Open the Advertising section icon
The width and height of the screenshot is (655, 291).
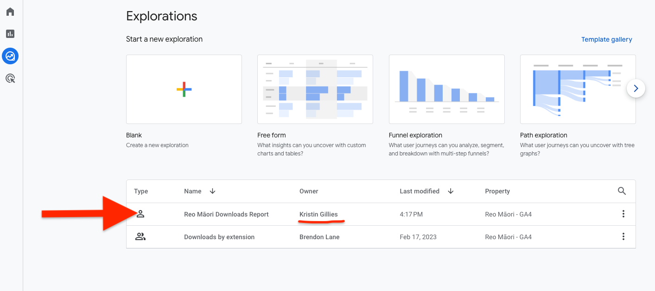point(10,78)
